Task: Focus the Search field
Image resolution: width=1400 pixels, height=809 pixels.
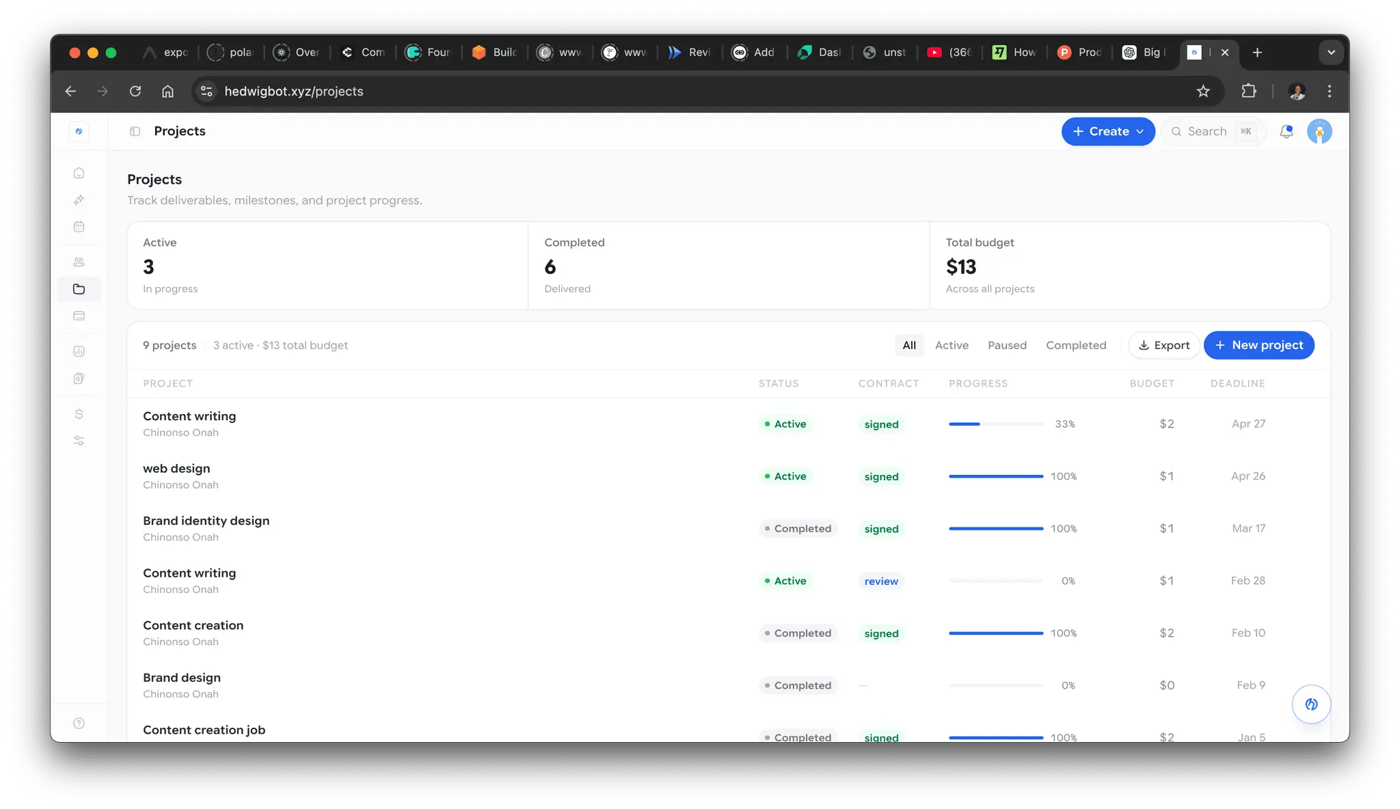Action: click(x=1214, y=131)
